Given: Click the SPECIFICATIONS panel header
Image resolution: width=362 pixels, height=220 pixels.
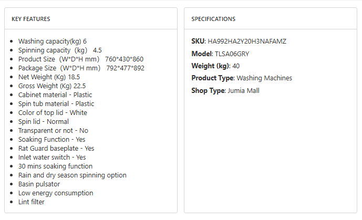Looking at the screenshot, I should click(213, 19).
